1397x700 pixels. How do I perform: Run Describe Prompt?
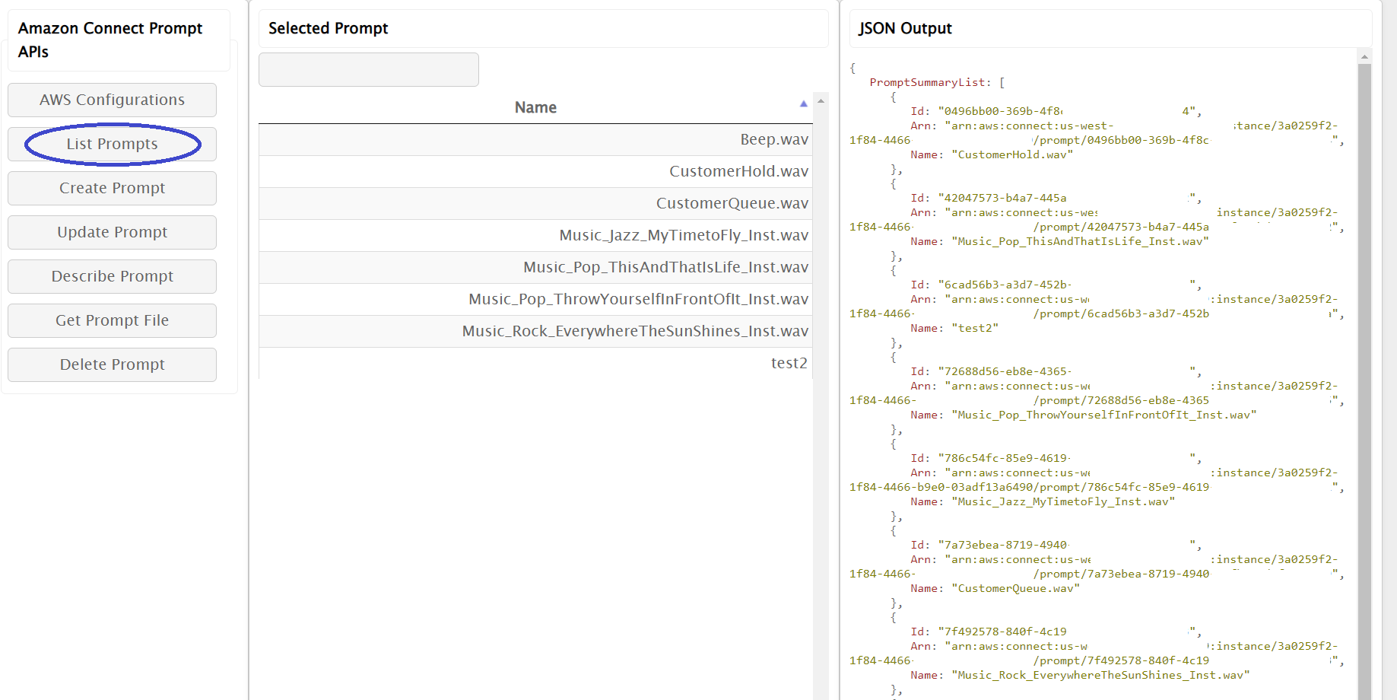coord(112,276)
